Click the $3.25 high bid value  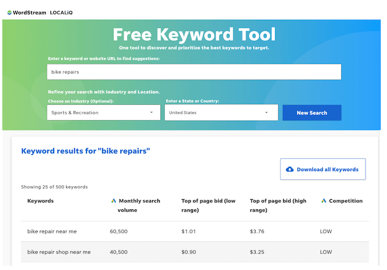257,252
